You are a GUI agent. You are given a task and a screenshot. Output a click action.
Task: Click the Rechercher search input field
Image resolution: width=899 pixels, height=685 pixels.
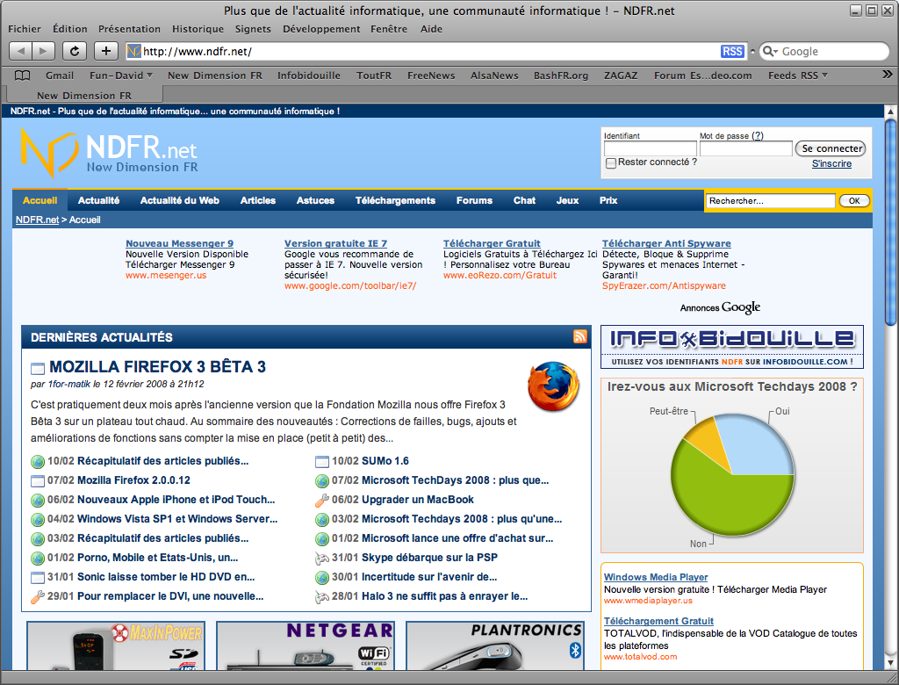point(770,201)
